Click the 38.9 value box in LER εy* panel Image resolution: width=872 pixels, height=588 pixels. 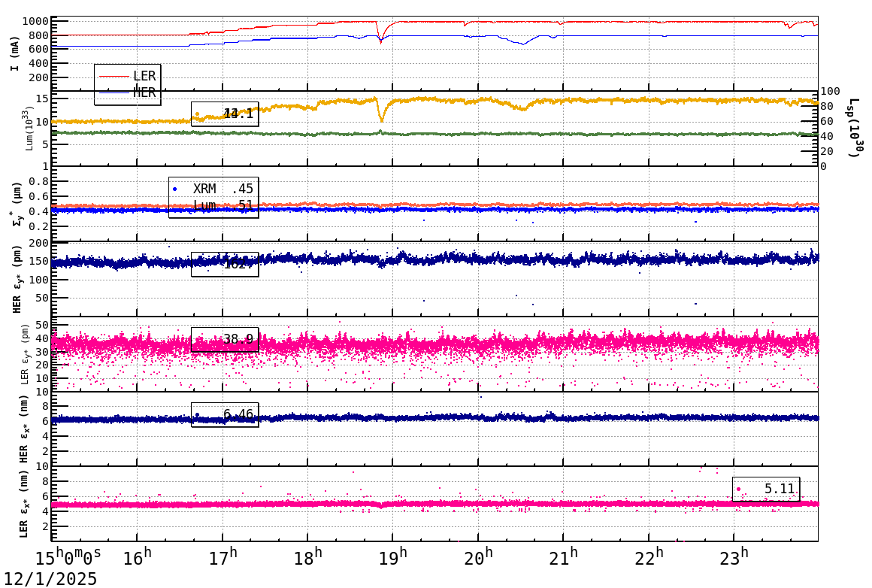pos(225,339)
